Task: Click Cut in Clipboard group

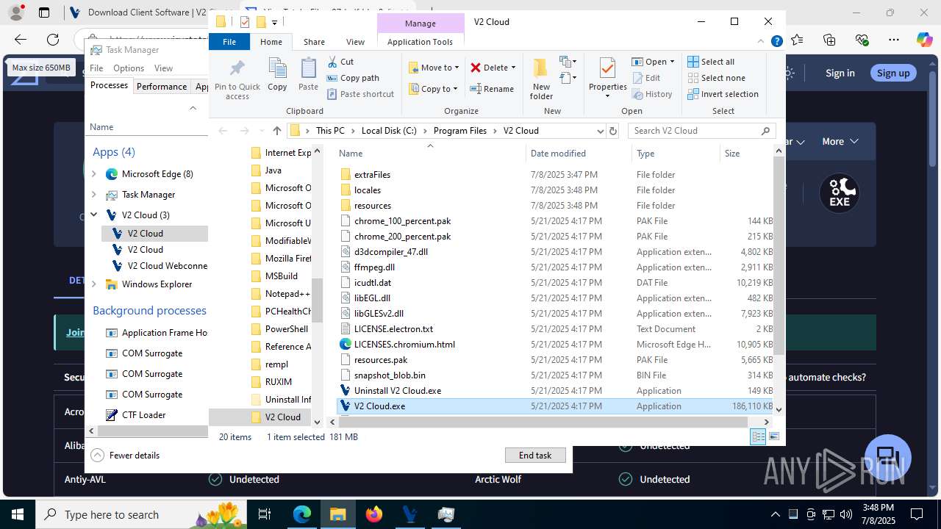Action: pyautogui.click(x=340, y=62)
